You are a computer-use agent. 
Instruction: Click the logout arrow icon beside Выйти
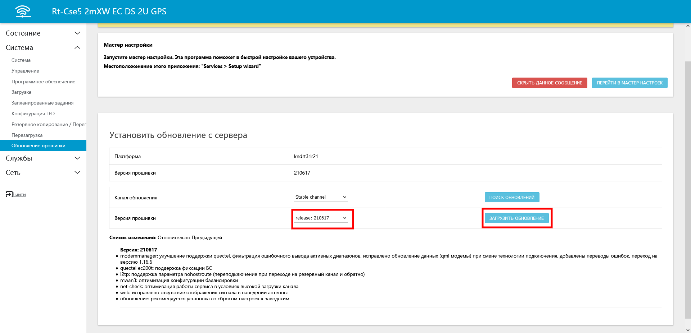pyautogui.click(x=9, y=194)
